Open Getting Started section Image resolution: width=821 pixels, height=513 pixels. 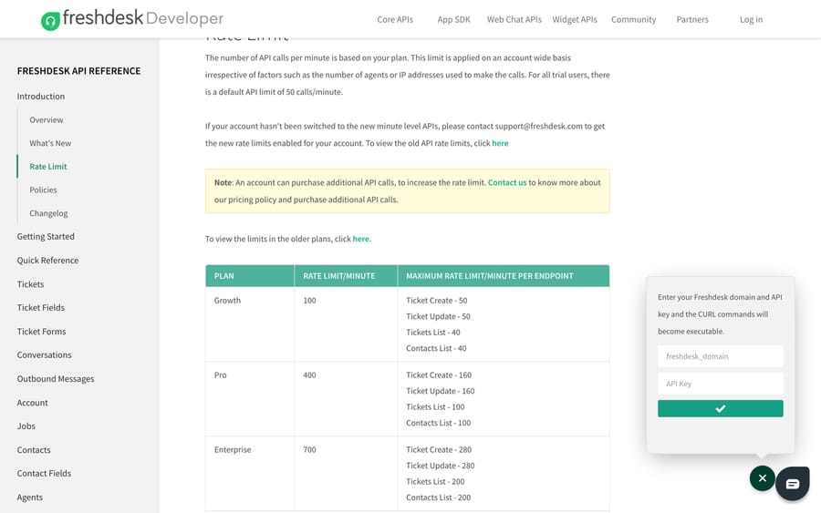point(46,236)
